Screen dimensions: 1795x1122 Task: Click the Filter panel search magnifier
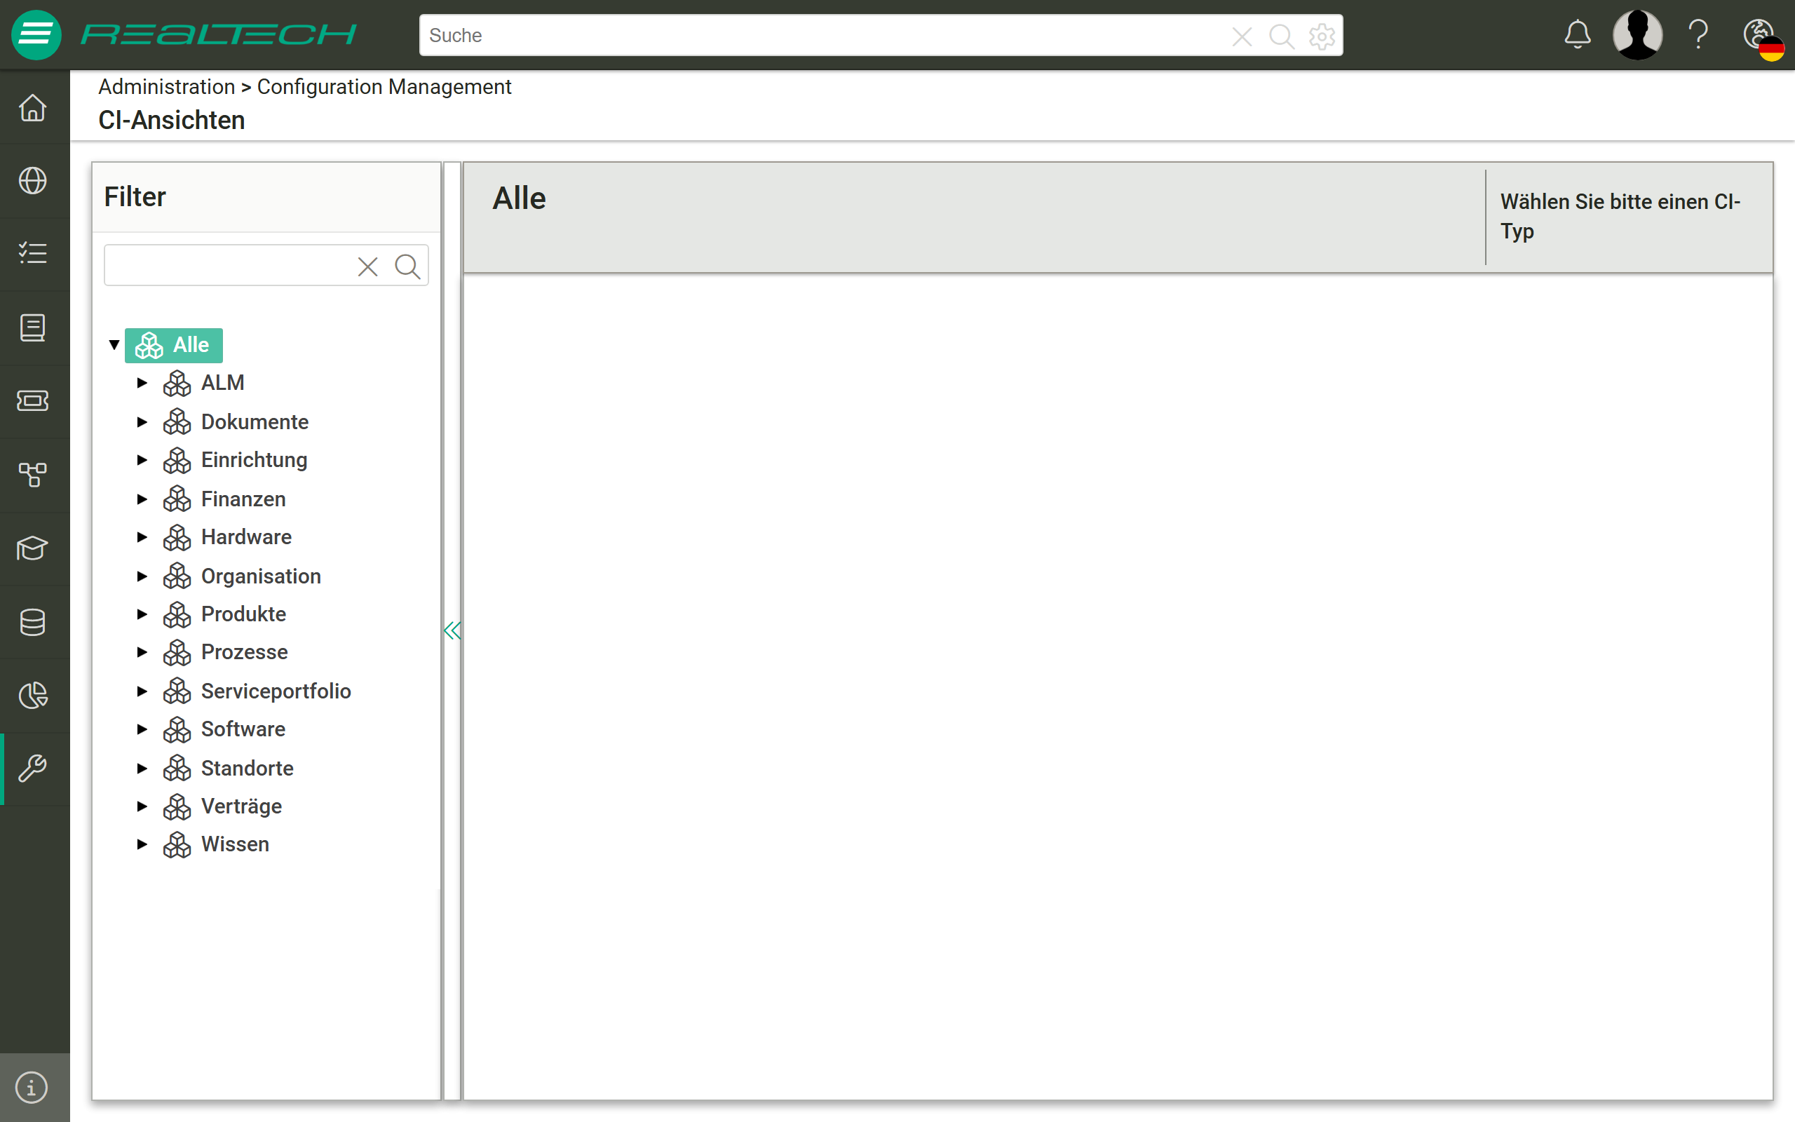click(x=408, y=266)
